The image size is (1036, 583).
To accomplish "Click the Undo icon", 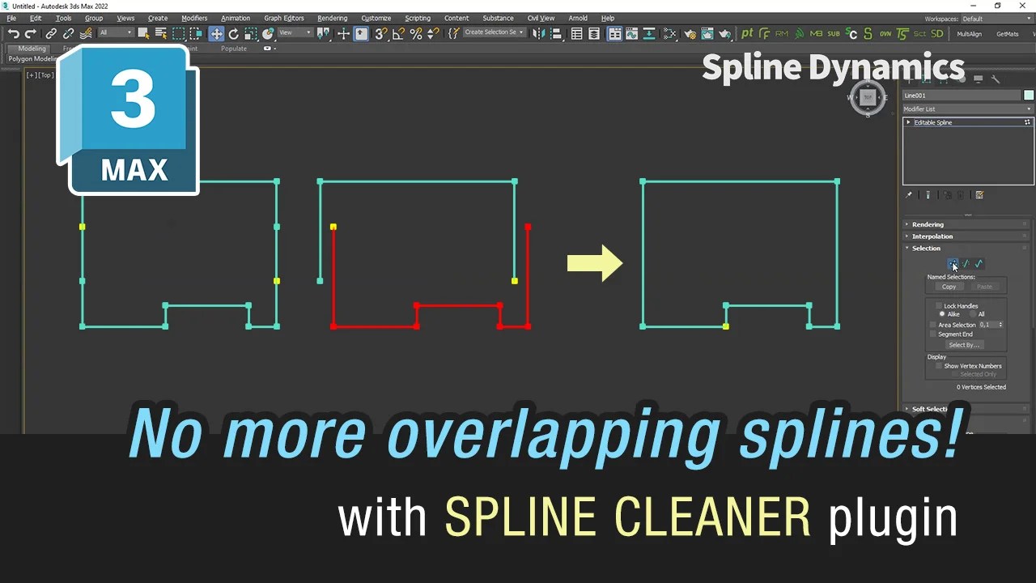I will coord(14,34).
